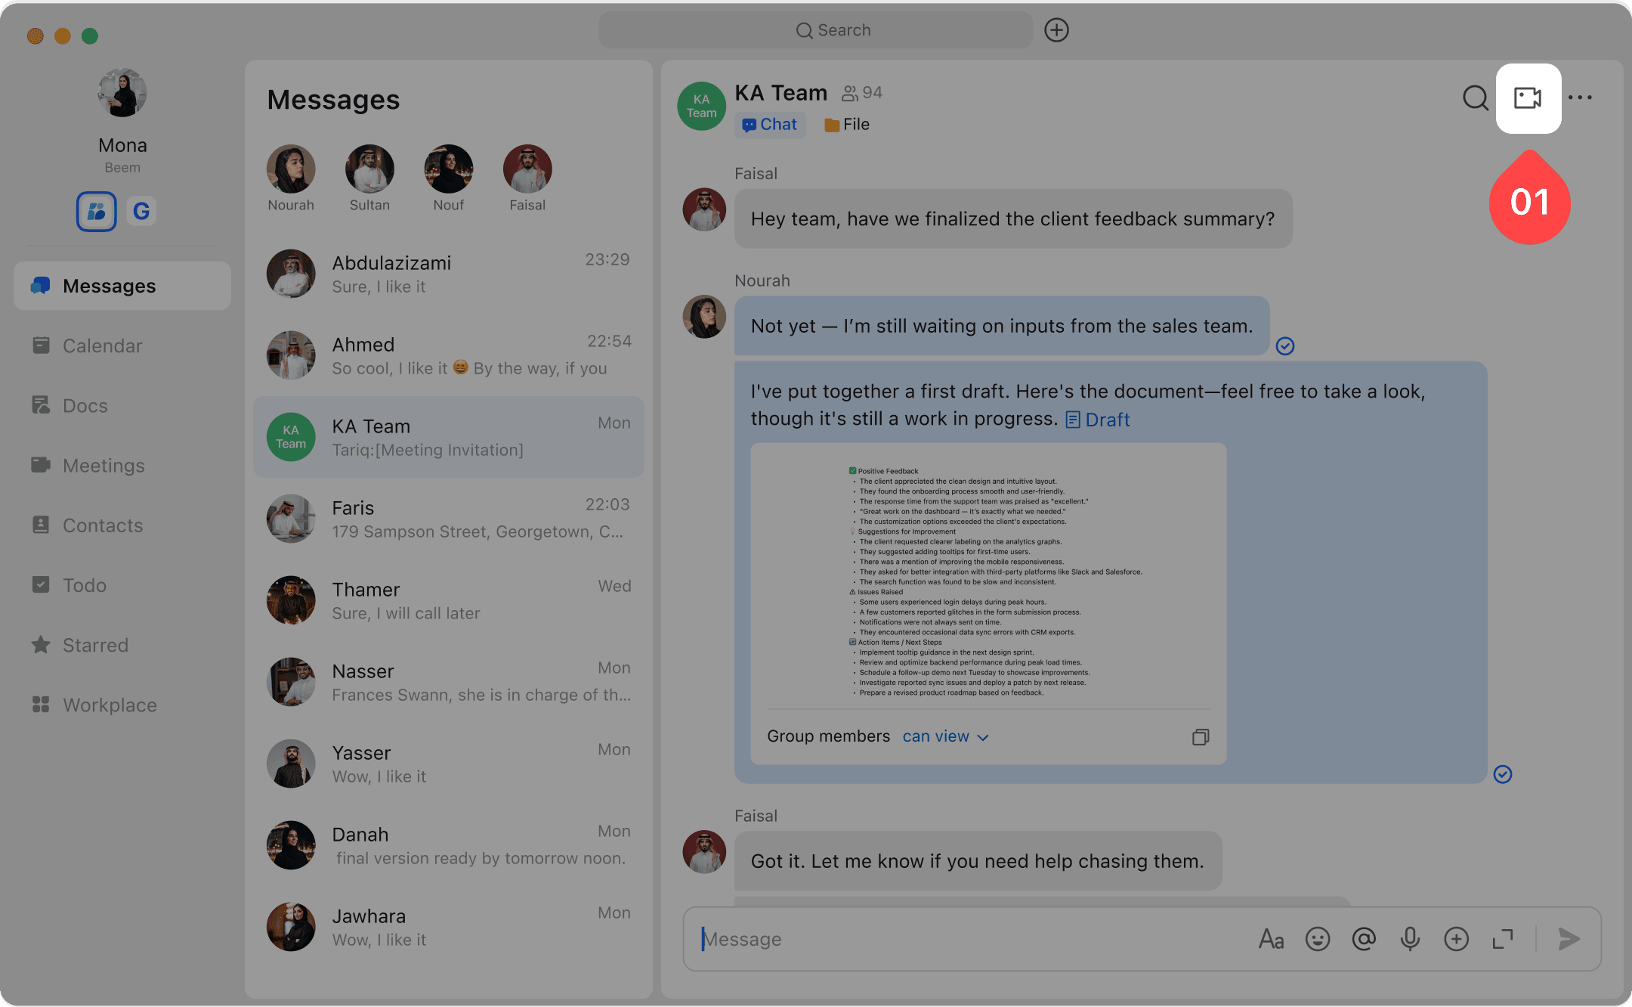Switch to the File tab
Viewport: 1632px width, 1007px height.
(x=847, y=125)
